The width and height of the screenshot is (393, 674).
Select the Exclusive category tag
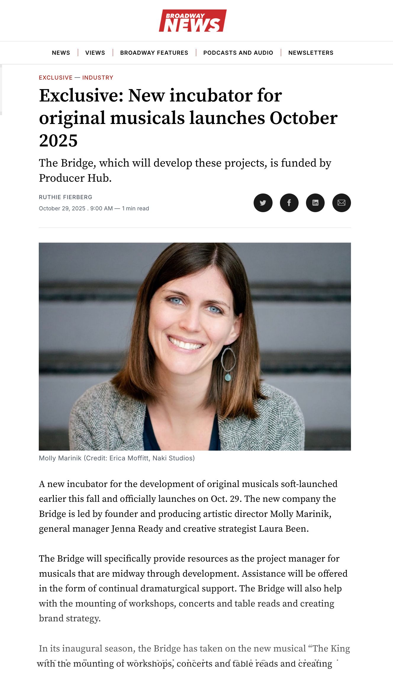tap(56, 78)
